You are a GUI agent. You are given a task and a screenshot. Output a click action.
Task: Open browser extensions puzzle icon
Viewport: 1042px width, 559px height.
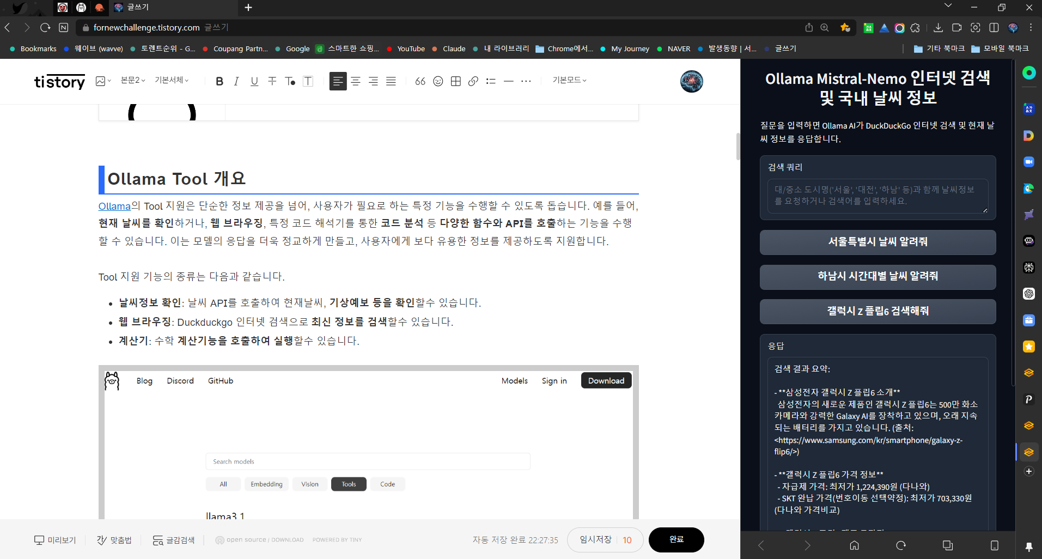915,27
